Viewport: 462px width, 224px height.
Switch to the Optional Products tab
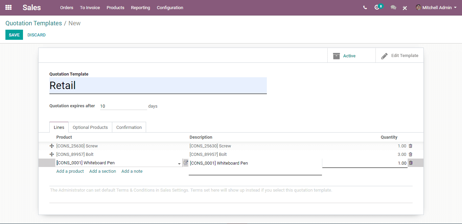pos(90,127)
